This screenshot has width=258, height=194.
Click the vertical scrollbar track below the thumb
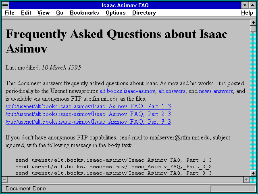(253, 101)
